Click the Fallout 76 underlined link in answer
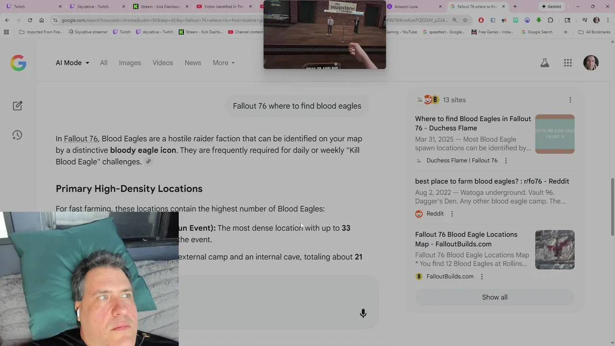The height and width of the screenshot is (346, 615). click(x=81, y=139)
